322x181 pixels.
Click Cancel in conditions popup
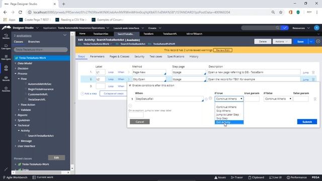point(140,122)
